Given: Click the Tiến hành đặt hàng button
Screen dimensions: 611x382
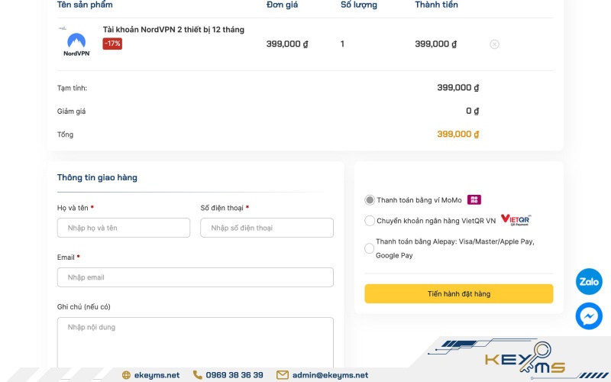Looking at the screenshot, I should pos(459,293).
